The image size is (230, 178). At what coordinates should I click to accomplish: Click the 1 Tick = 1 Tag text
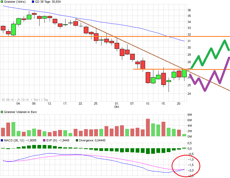40,100
